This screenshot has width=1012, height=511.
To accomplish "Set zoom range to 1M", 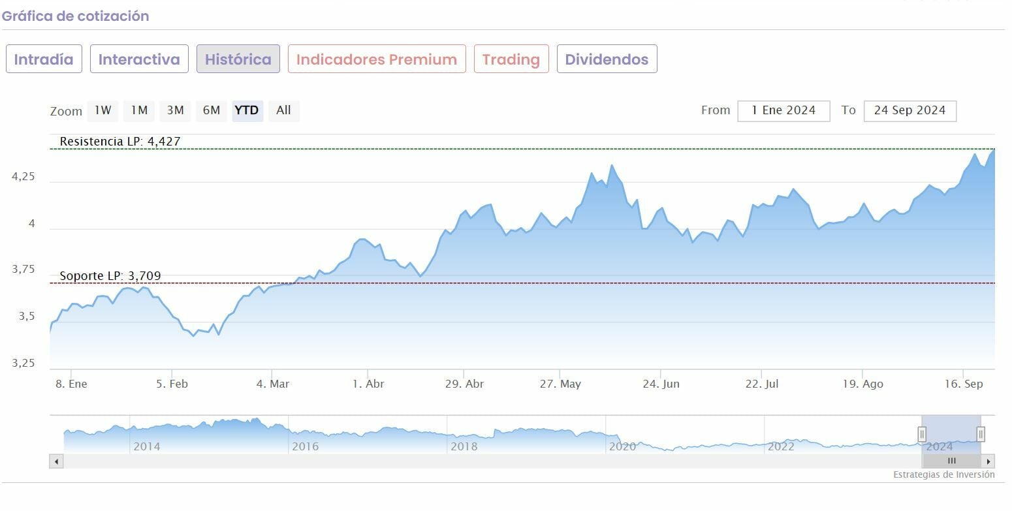I will tap(139, 110).
